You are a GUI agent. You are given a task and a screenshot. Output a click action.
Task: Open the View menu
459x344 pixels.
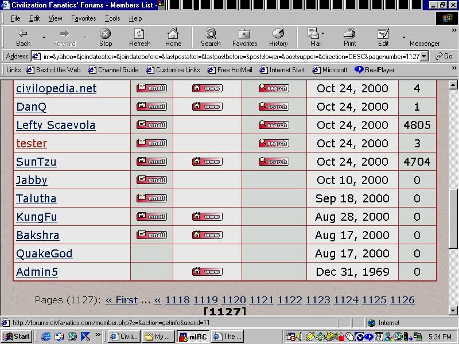[x=55, y=18]
